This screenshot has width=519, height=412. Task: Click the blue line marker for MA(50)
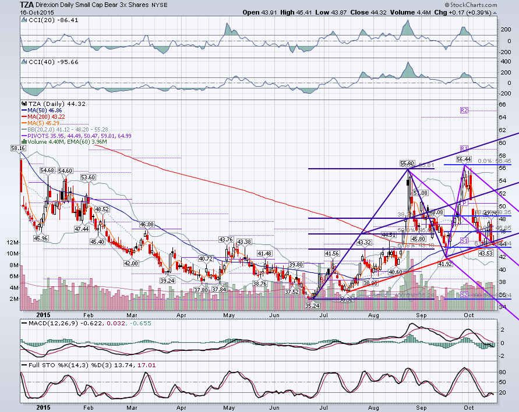(24, 111)
